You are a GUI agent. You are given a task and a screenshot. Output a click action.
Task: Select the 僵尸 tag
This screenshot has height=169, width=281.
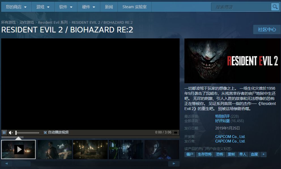pyautogui.click(x=190, y=154)
